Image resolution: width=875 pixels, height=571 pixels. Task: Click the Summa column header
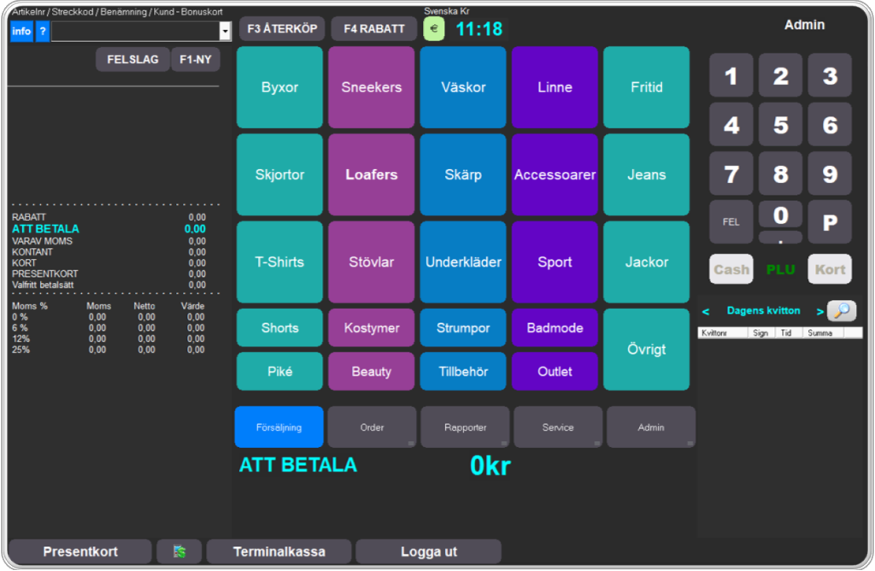(x=820, y=333)
